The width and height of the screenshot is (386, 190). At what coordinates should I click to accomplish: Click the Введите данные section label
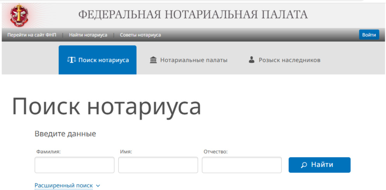pos(65,134)
